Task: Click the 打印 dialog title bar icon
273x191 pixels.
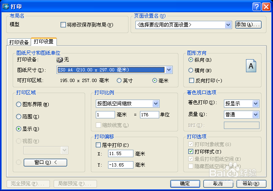Action: point(6,7)
